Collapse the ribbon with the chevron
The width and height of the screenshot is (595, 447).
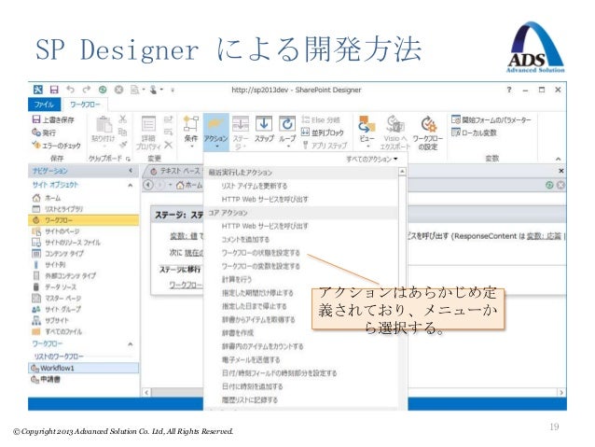pyautogui.click(x=559, y=159)
